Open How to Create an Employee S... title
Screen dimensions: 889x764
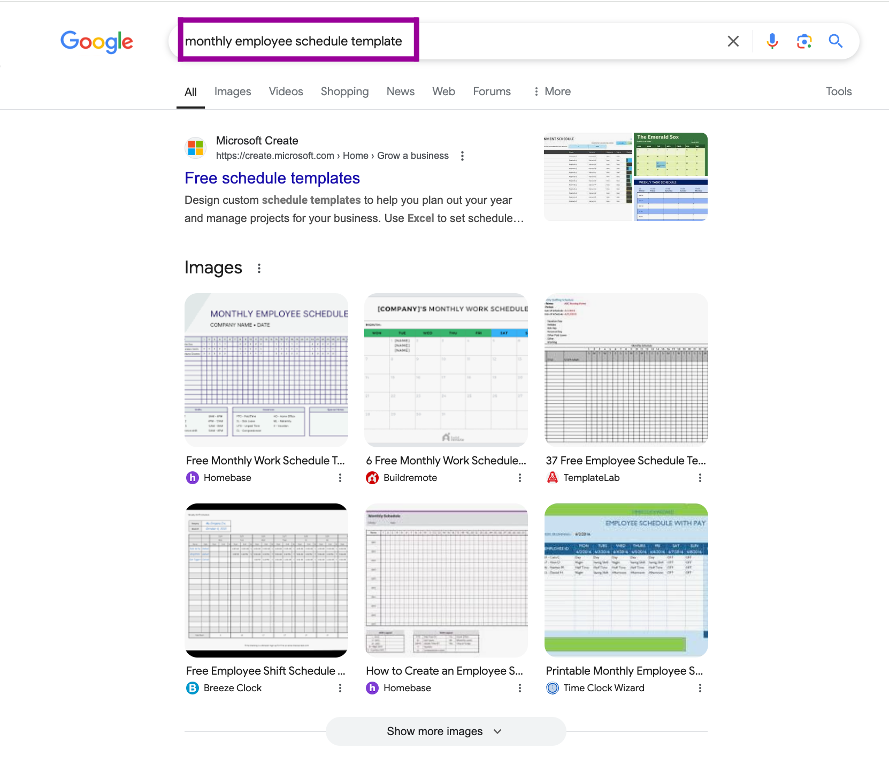tap(444, 671)
